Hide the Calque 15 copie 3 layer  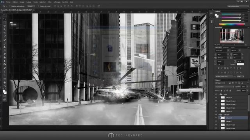pos(216,101)
